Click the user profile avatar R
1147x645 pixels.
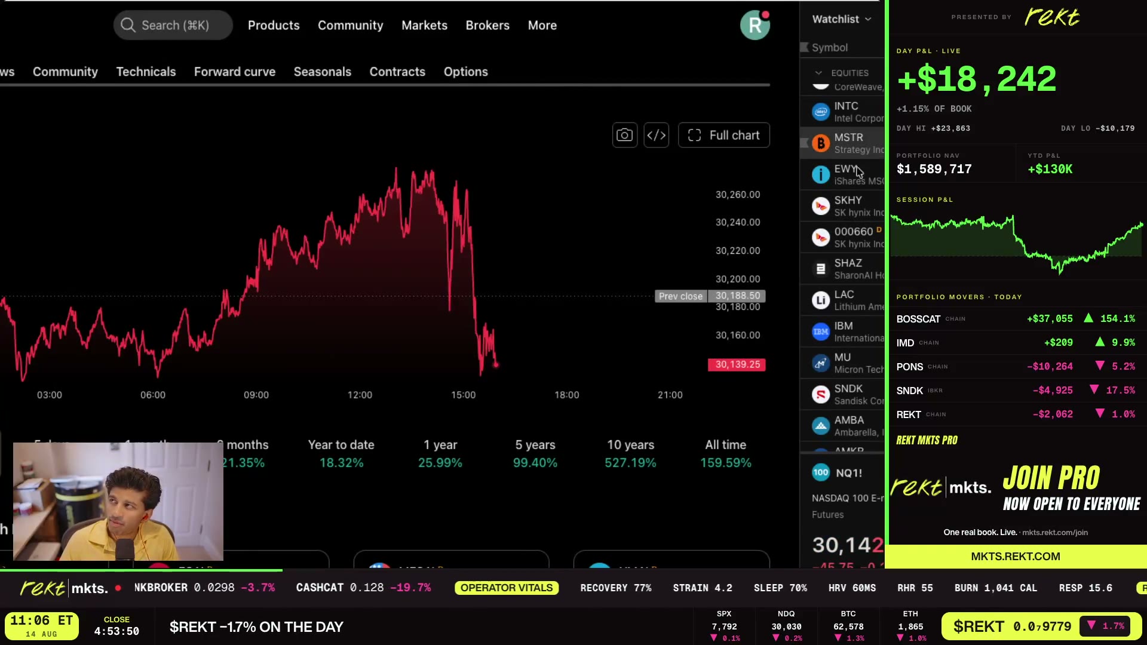(755, 25)
